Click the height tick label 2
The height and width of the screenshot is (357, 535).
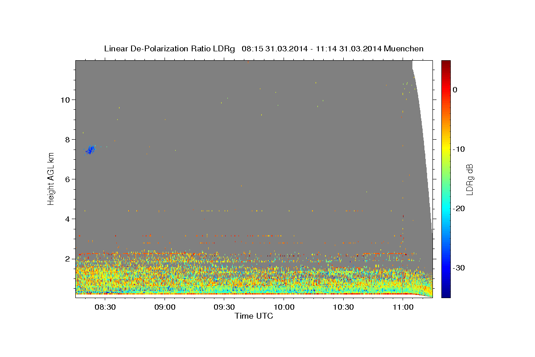(68, 258)
